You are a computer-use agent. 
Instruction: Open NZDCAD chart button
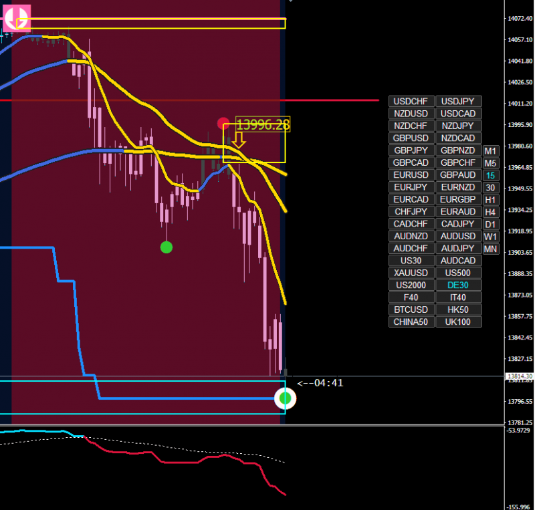tap(458, 138)
